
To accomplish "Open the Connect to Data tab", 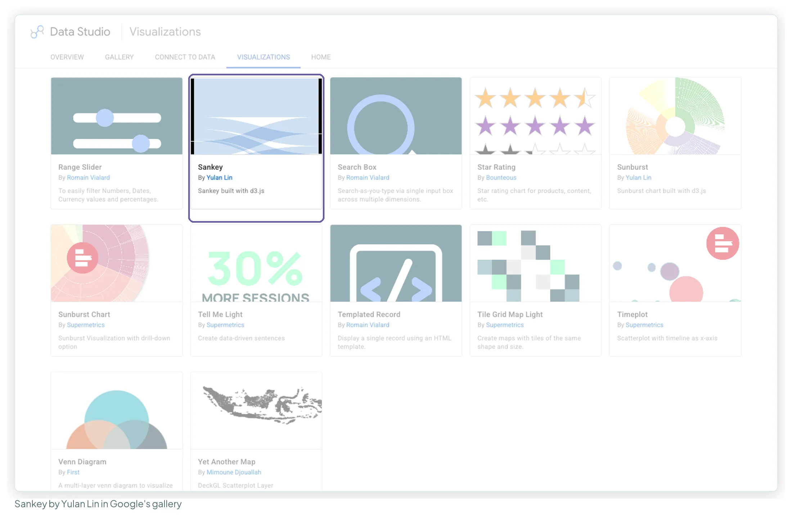I will click(x=185, y=57).
